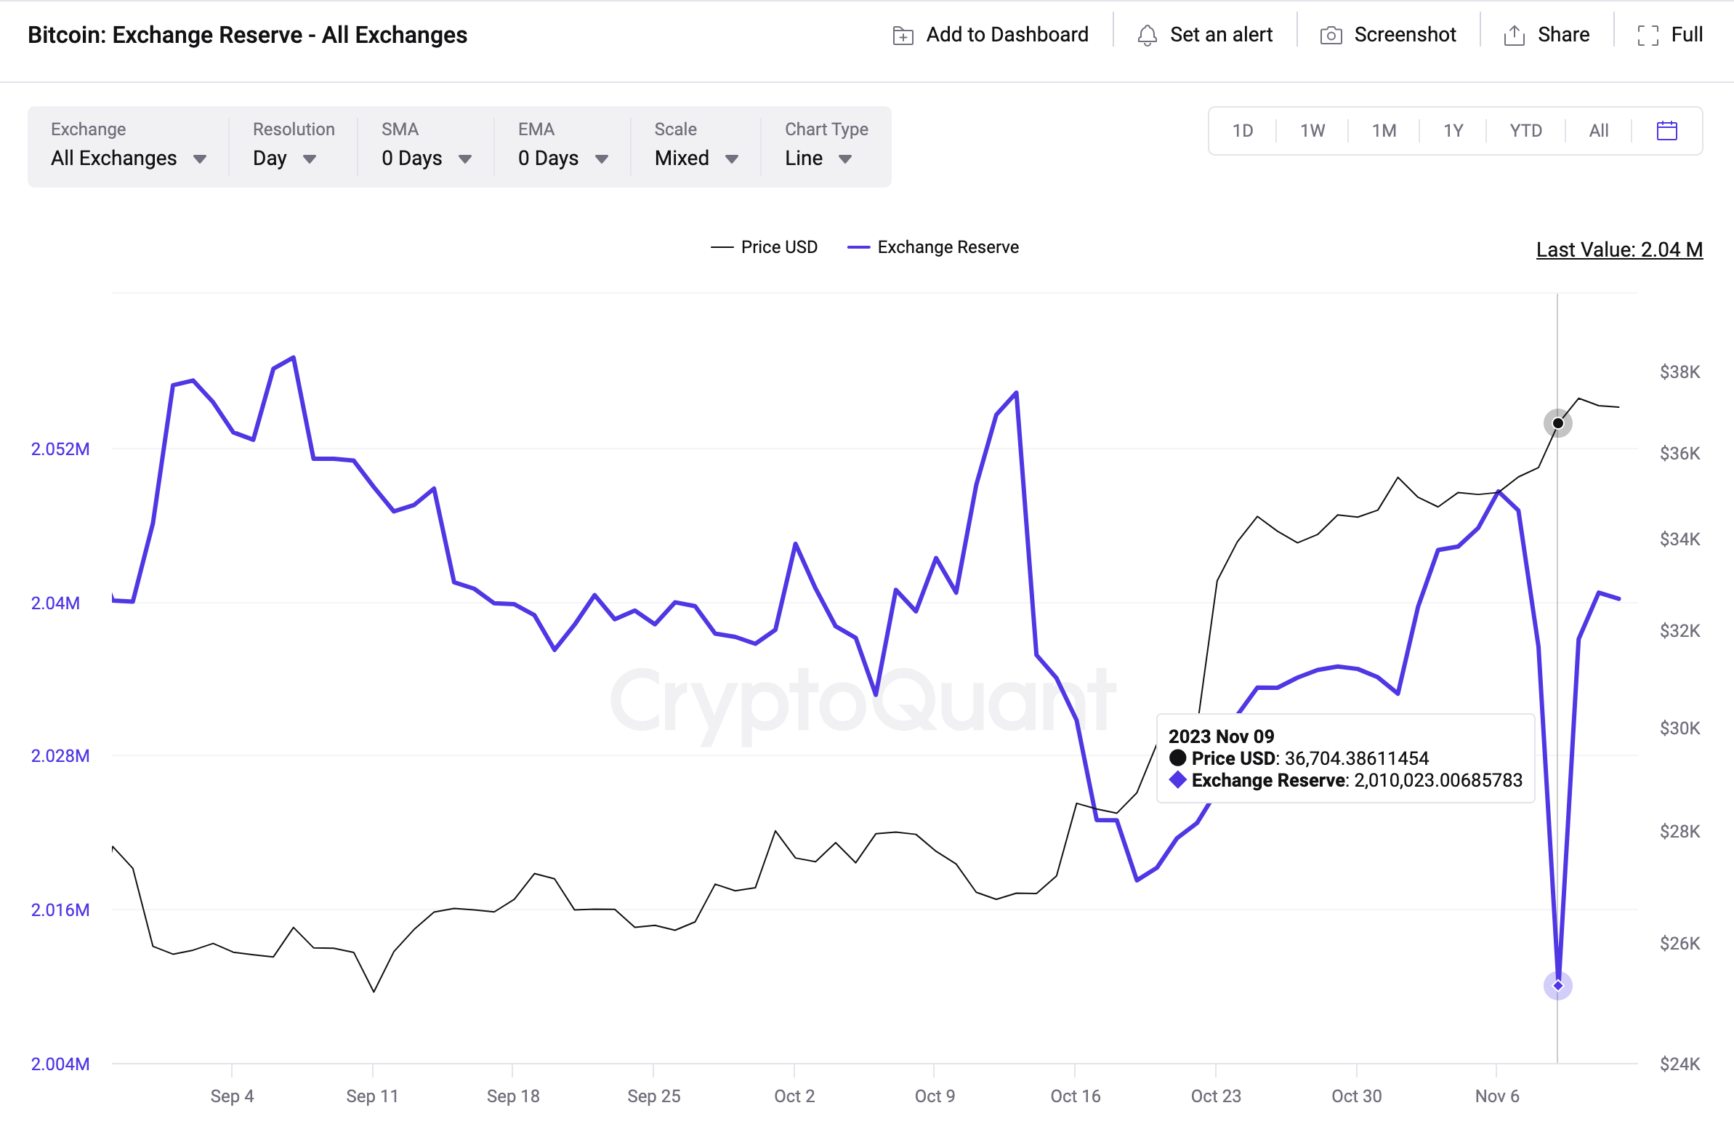Click the Share label
Image resolution: width=1734 pixels, height=1124 pixels.
tap(1563, 35)
